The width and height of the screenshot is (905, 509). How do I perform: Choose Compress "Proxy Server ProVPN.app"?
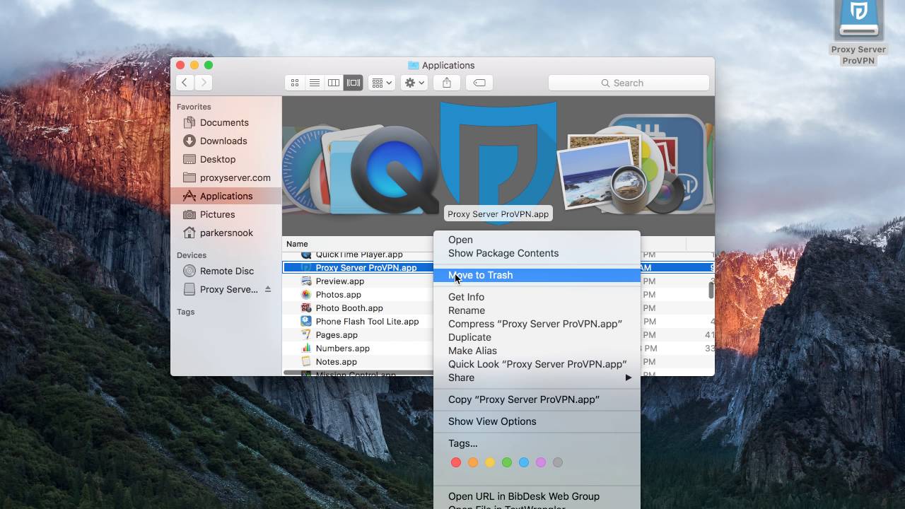[537, 324]
